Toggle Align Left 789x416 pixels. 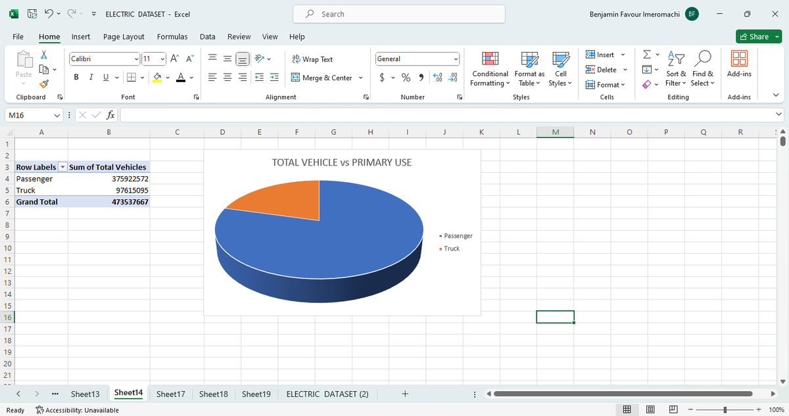pos(214,78)
